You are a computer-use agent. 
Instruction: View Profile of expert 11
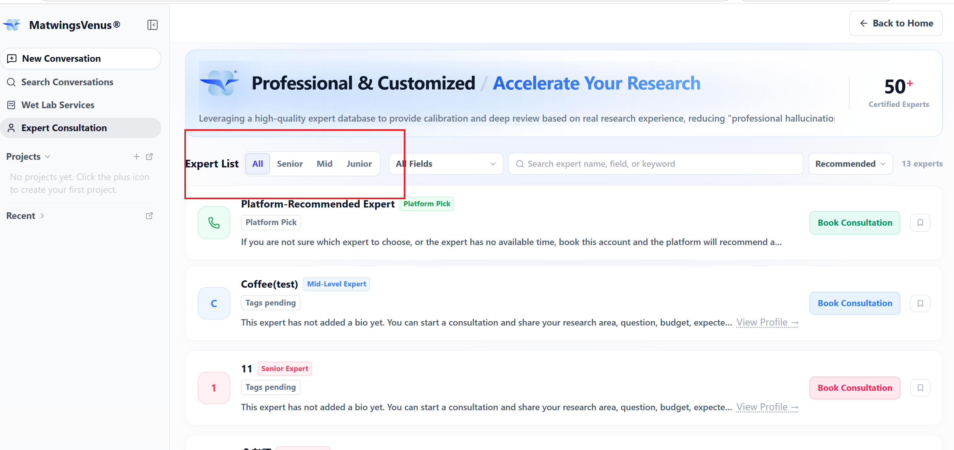point(767,407)
